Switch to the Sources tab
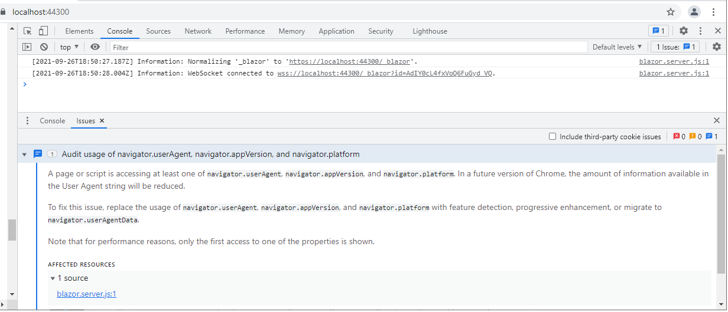The image size is (728, 312). (158, 31)
